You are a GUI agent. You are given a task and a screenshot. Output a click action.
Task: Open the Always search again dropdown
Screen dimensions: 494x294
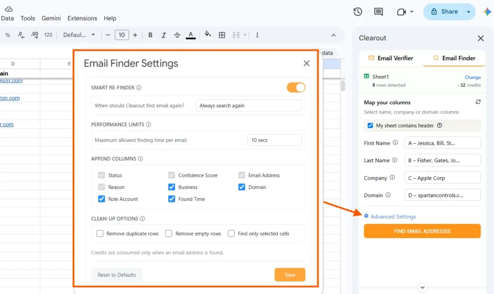point(248,106)
